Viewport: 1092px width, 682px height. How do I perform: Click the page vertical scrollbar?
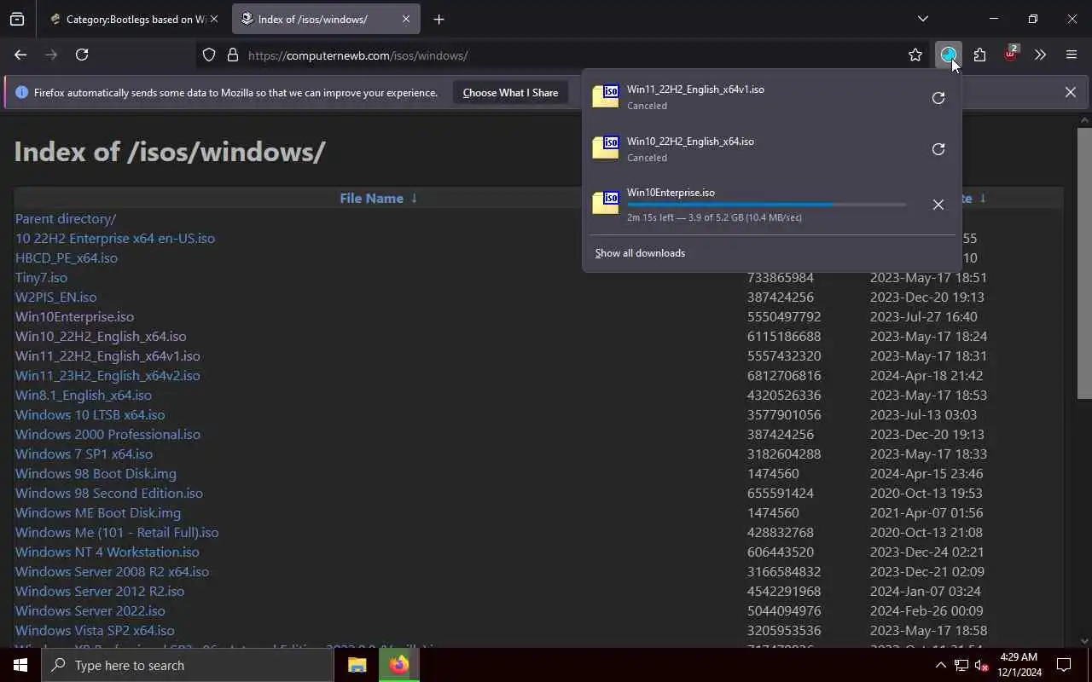click(x=1084, y=263)
